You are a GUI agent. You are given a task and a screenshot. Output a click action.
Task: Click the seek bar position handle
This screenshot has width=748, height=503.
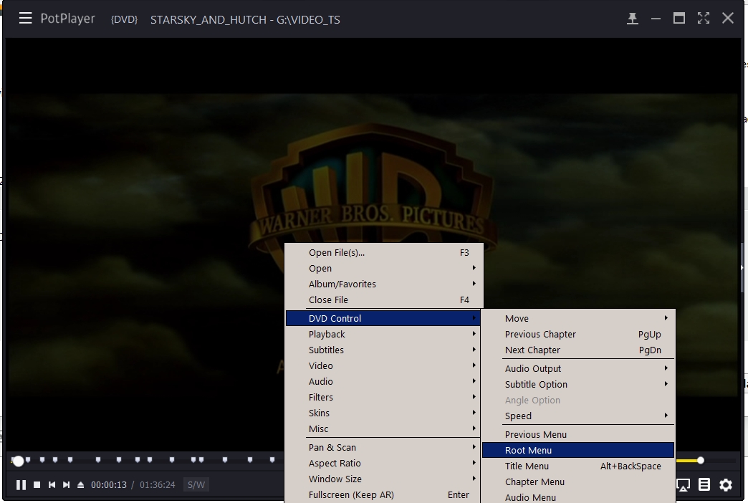18,461
